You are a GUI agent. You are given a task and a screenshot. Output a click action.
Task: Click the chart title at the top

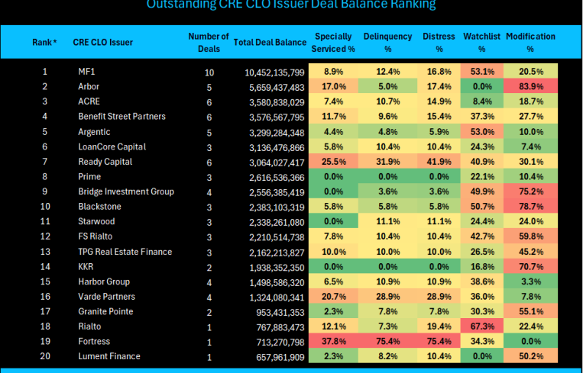pyautogui.click(x=291, y=5)
